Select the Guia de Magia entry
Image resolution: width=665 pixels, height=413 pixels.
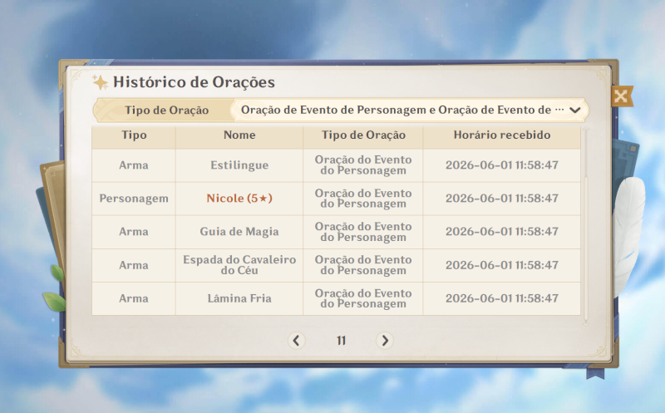click(239, 232)
